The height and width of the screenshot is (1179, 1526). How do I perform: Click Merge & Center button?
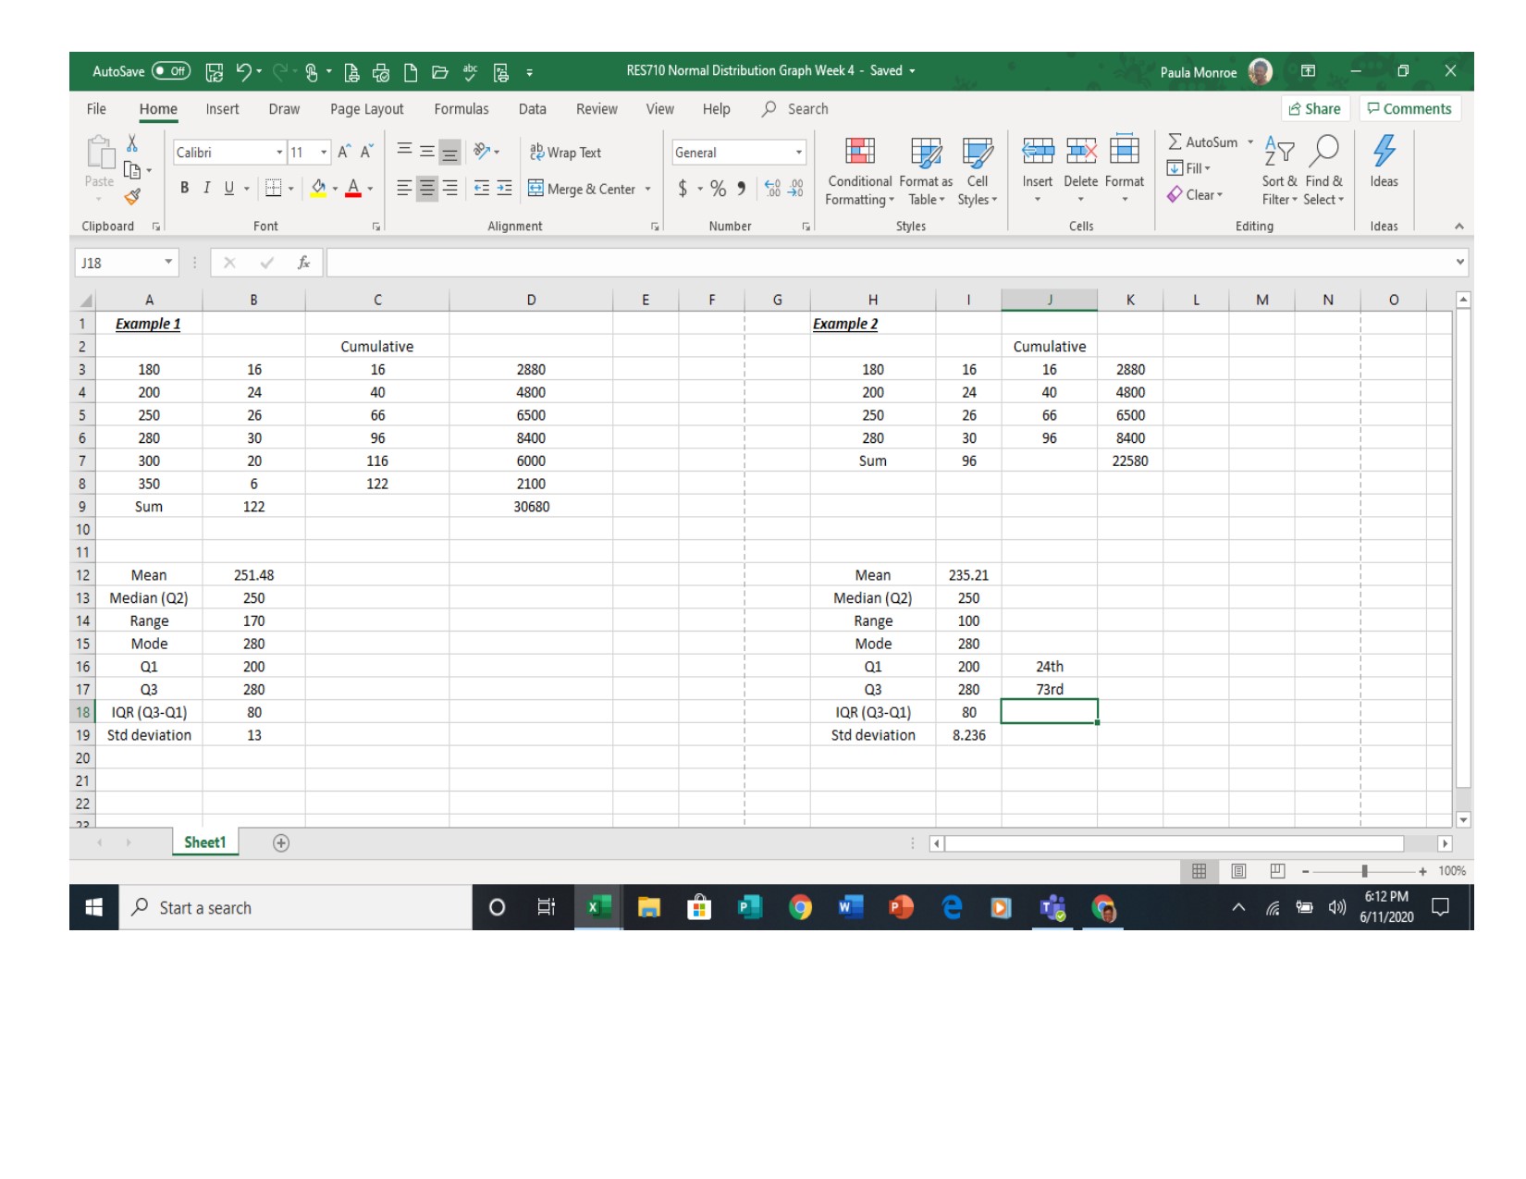[582, 189]
